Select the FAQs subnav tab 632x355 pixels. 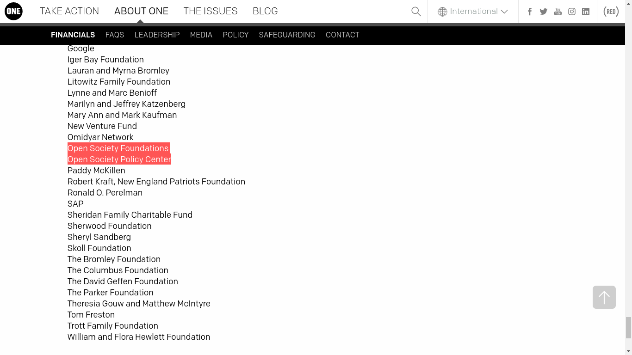(115, 35)
